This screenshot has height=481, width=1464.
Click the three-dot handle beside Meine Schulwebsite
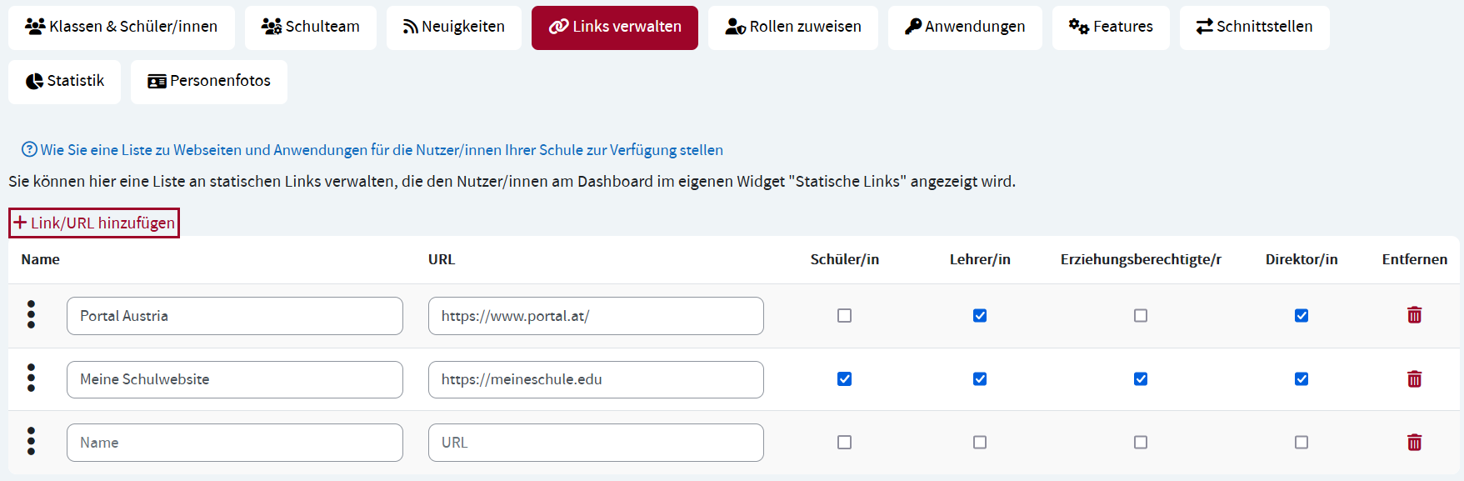coord(32,378)
